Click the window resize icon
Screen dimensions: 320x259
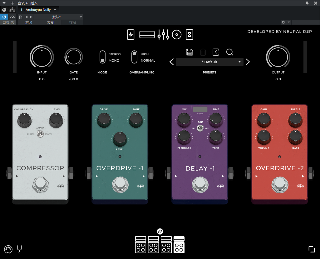coord(312,249)
